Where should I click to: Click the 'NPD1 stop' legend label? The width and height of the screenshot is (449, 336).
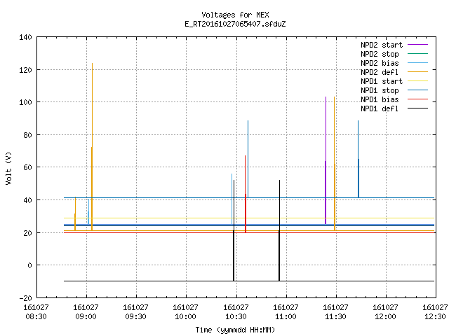[380, 90]
